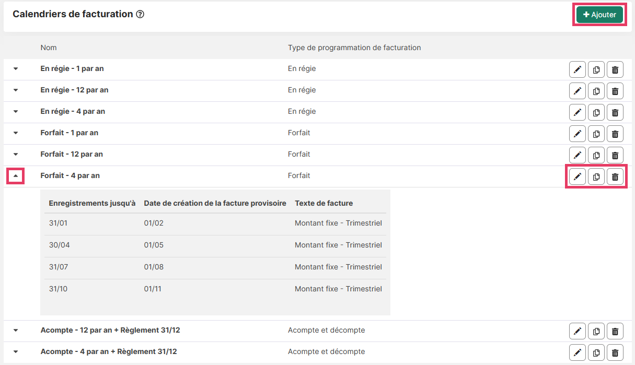Expand the "En régie - 12 par an" row
This screenshot has width=635, height=365.
pyautogui.click(x=16, y=90)
